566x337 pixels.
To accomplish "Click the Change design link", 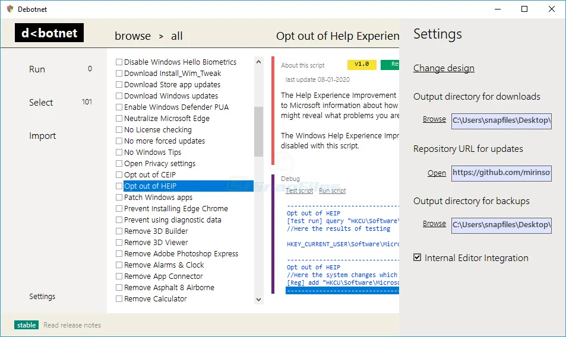I will [x=444, y=68].
